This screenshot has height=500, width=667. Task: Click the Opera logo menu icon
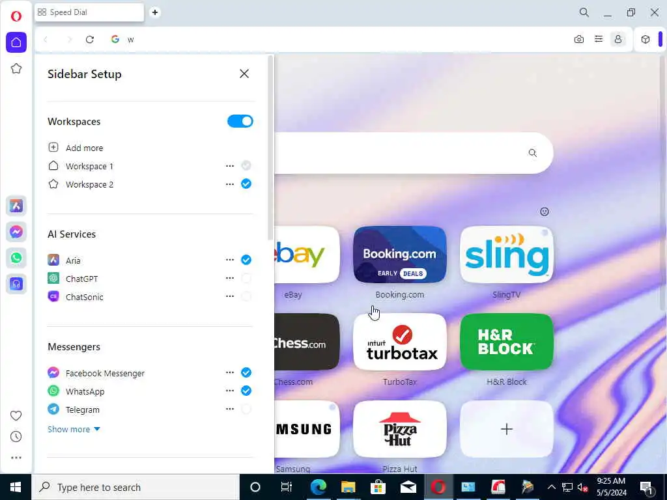pyautogui.click(x=16, y=16)
